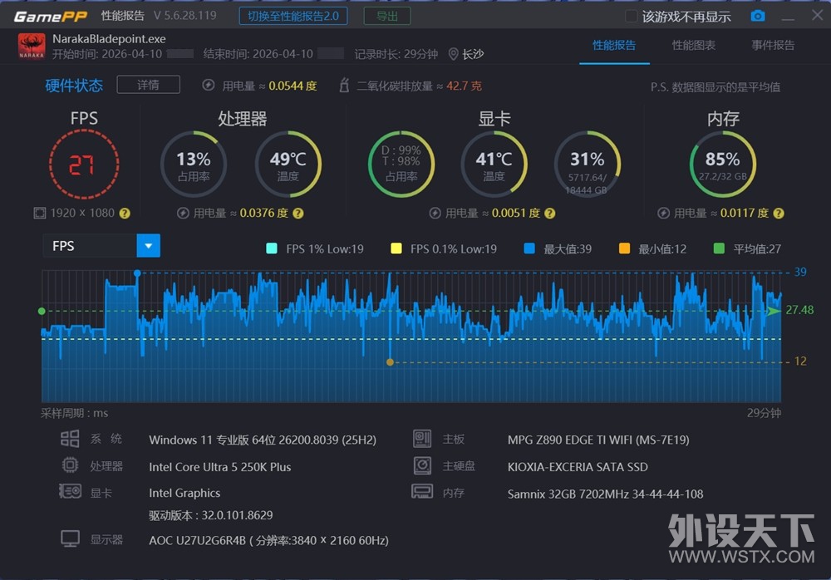The height and width of the screenshot is (580, 831).
Task: Click the CPU 49℃ 温度 gauge
Action: pyautogui.click(x=288, y=165)
